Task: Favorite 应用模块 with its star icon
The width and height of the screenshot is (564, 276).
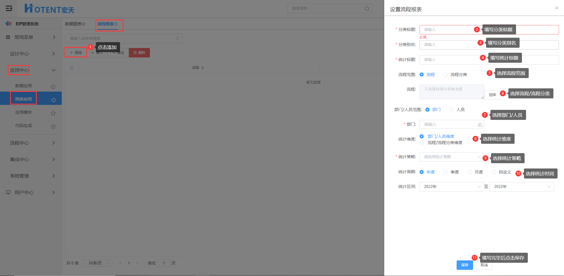Action: coord(53,113)
